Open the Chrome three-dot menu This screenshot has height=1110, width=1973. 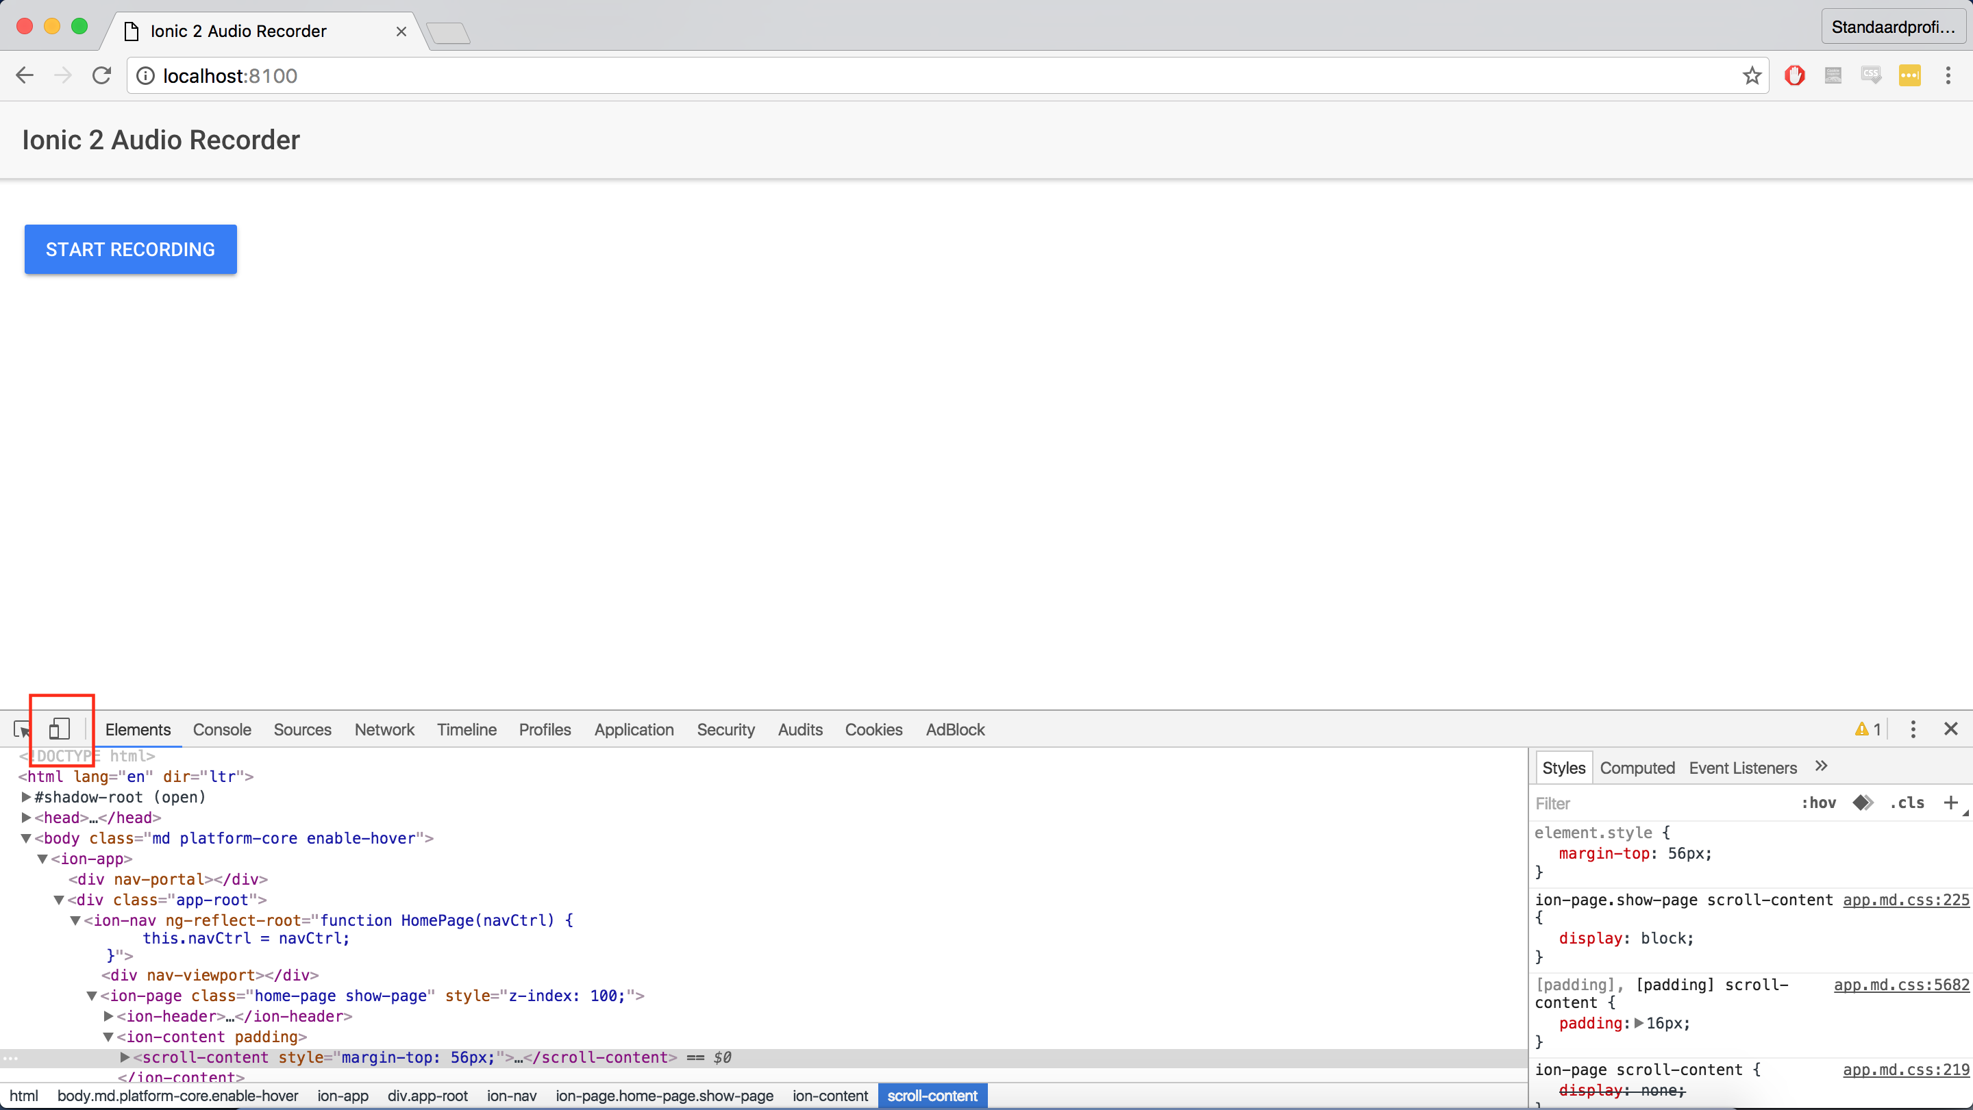tap(1948, 75)
